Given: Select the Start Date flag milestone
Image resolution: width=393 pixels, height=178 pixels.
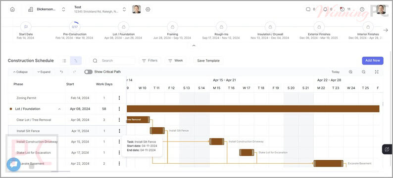Looking at the screenshot, I should tap(26, 27).
